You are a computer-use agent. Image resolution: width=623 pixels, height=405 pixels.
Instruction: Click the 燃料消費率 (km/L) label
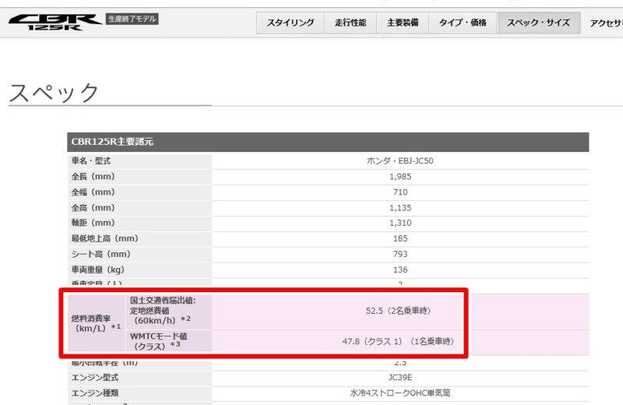[x=96, y=323]
